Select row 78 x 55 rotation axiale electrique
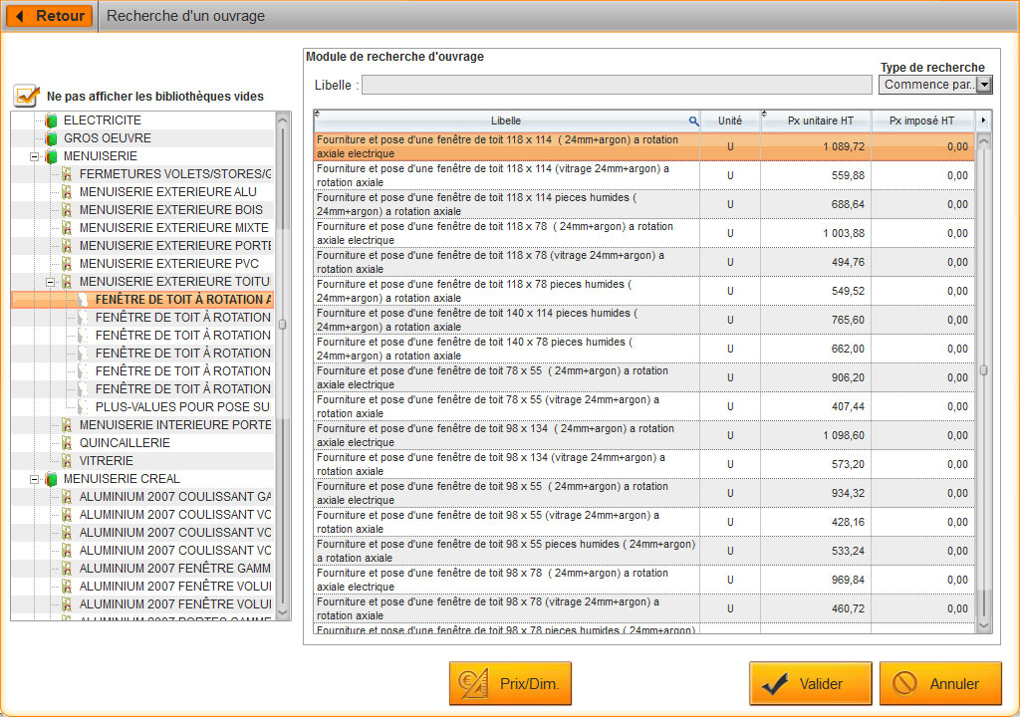 point(644,377)
